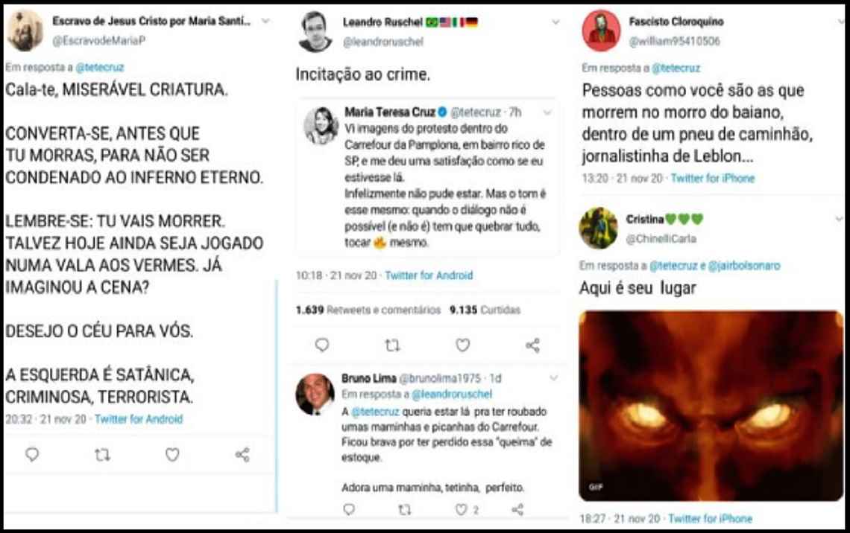Open @tetecruz mention in Escravo's reply

point(100,68)
